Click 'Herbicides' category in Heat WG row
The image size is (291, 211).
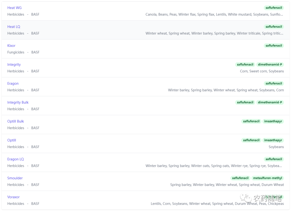pyautogui.click(x=16, y=15)
